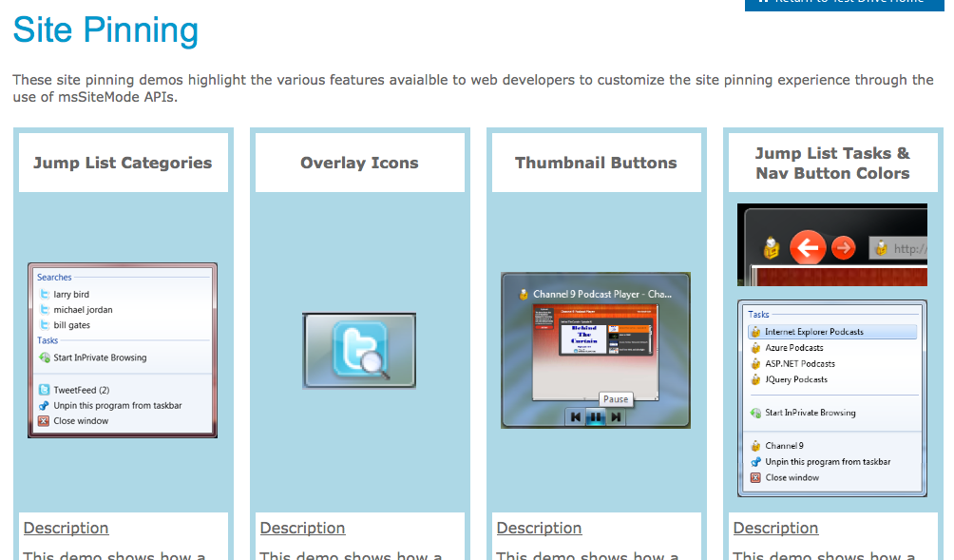
Task: Click the Channel 9 app icon in jump list
Action: pos(755,446)
